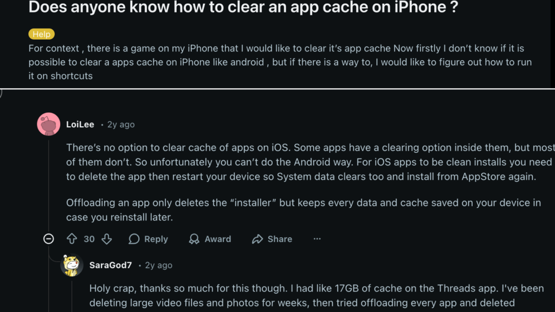Open SaraGod7's user profile link
The image size is (555, 312).
[x=111, y=265]
